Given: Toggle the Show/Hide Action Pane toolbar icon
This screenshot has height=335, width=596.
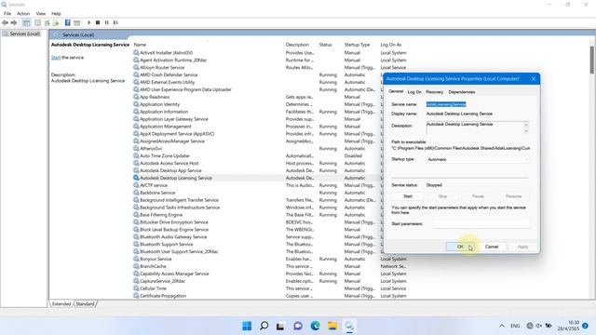Looking at the screenshot, I should coord(76,22).
